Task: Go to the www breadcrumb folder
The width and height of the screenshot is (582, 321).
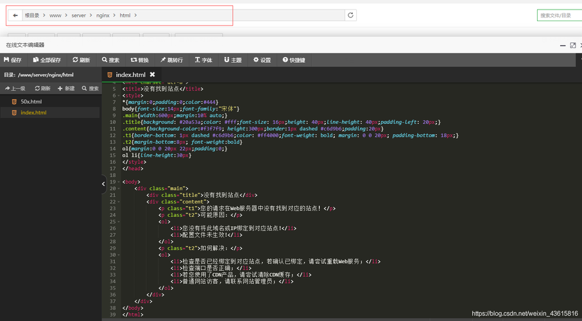Action: (x=55, y=15)
